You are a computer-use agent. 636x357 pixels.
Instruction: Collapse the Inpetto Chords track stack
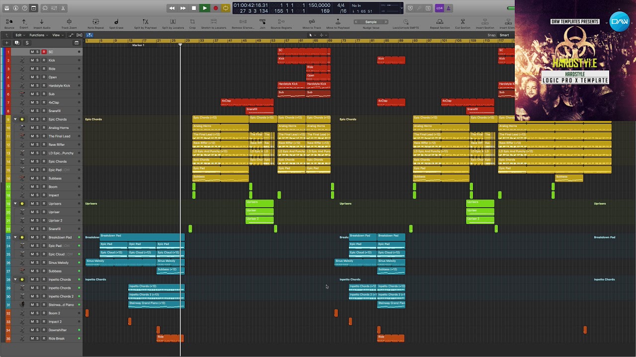pos(15,280)
